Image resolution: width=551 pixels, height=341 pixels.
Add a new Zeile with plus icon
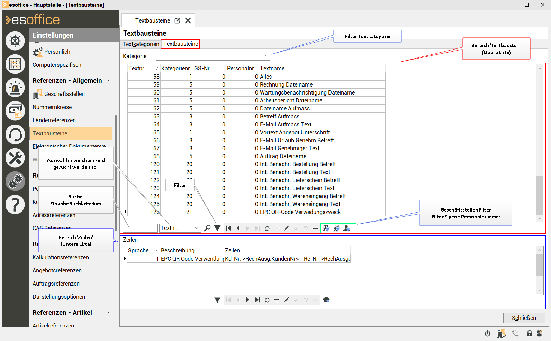point(277,300)
